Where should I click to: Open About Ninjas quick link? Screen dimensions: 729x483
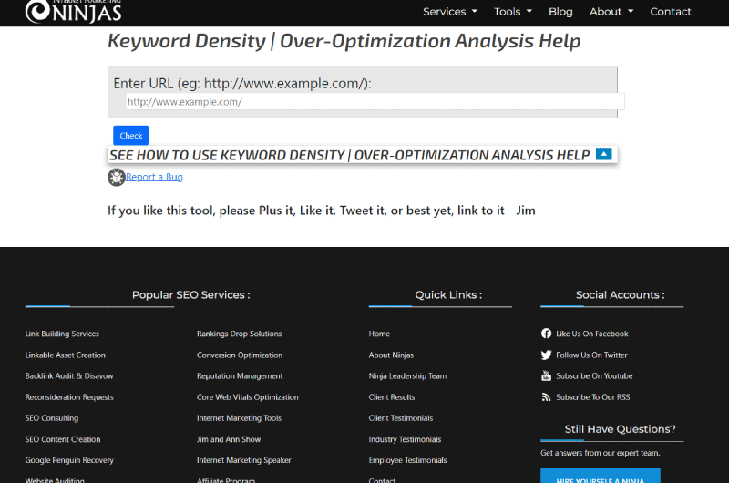(391, 355)
